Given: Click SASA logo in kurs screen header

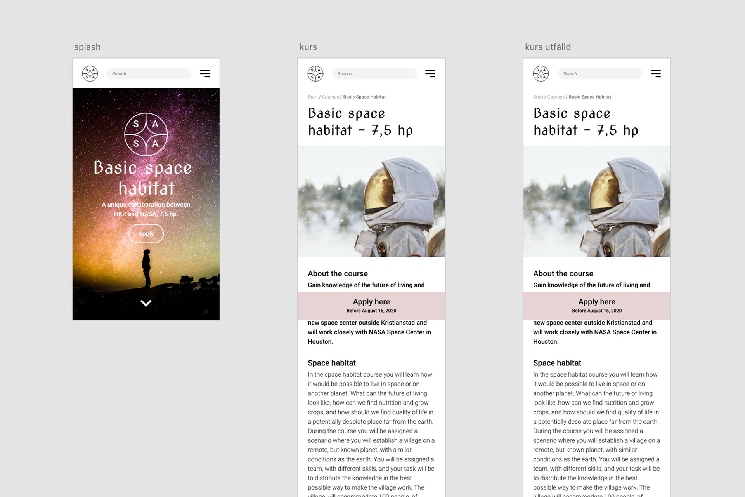Looking at the screenshot, I should click(x=315, y=73).
